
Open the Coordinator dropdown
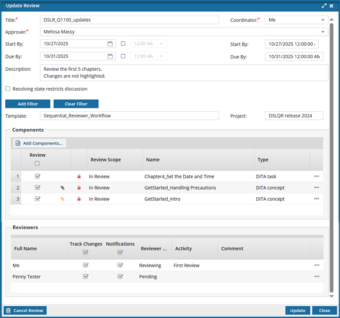pos(323,20)
